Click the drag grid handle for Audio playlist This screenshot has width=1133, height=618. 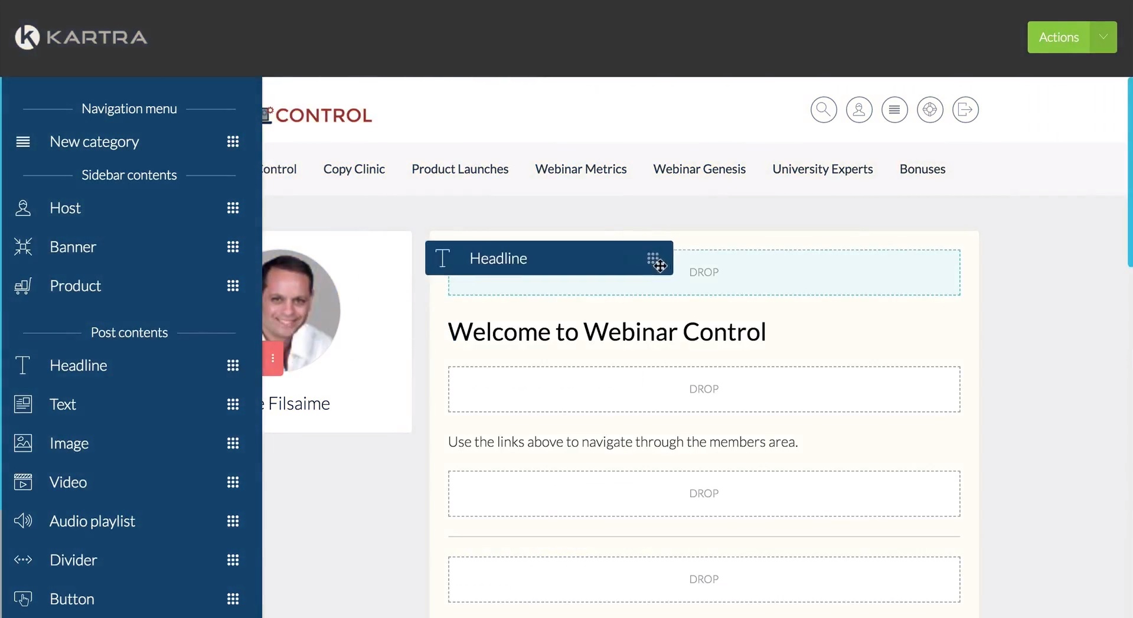(233, 521)
